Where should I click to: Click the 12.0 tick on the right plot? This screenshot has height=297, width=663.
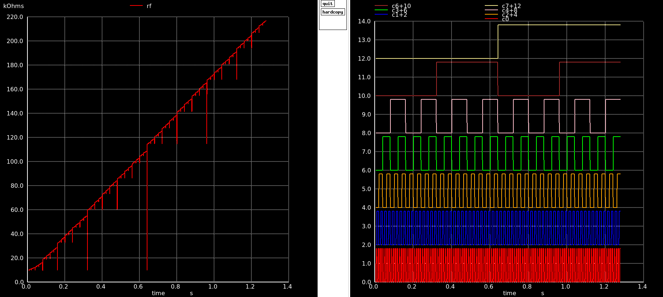[x=364, y=58]
